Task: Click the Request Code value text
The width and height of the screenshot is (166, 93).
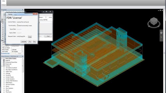Action: (x=22, y=36)
